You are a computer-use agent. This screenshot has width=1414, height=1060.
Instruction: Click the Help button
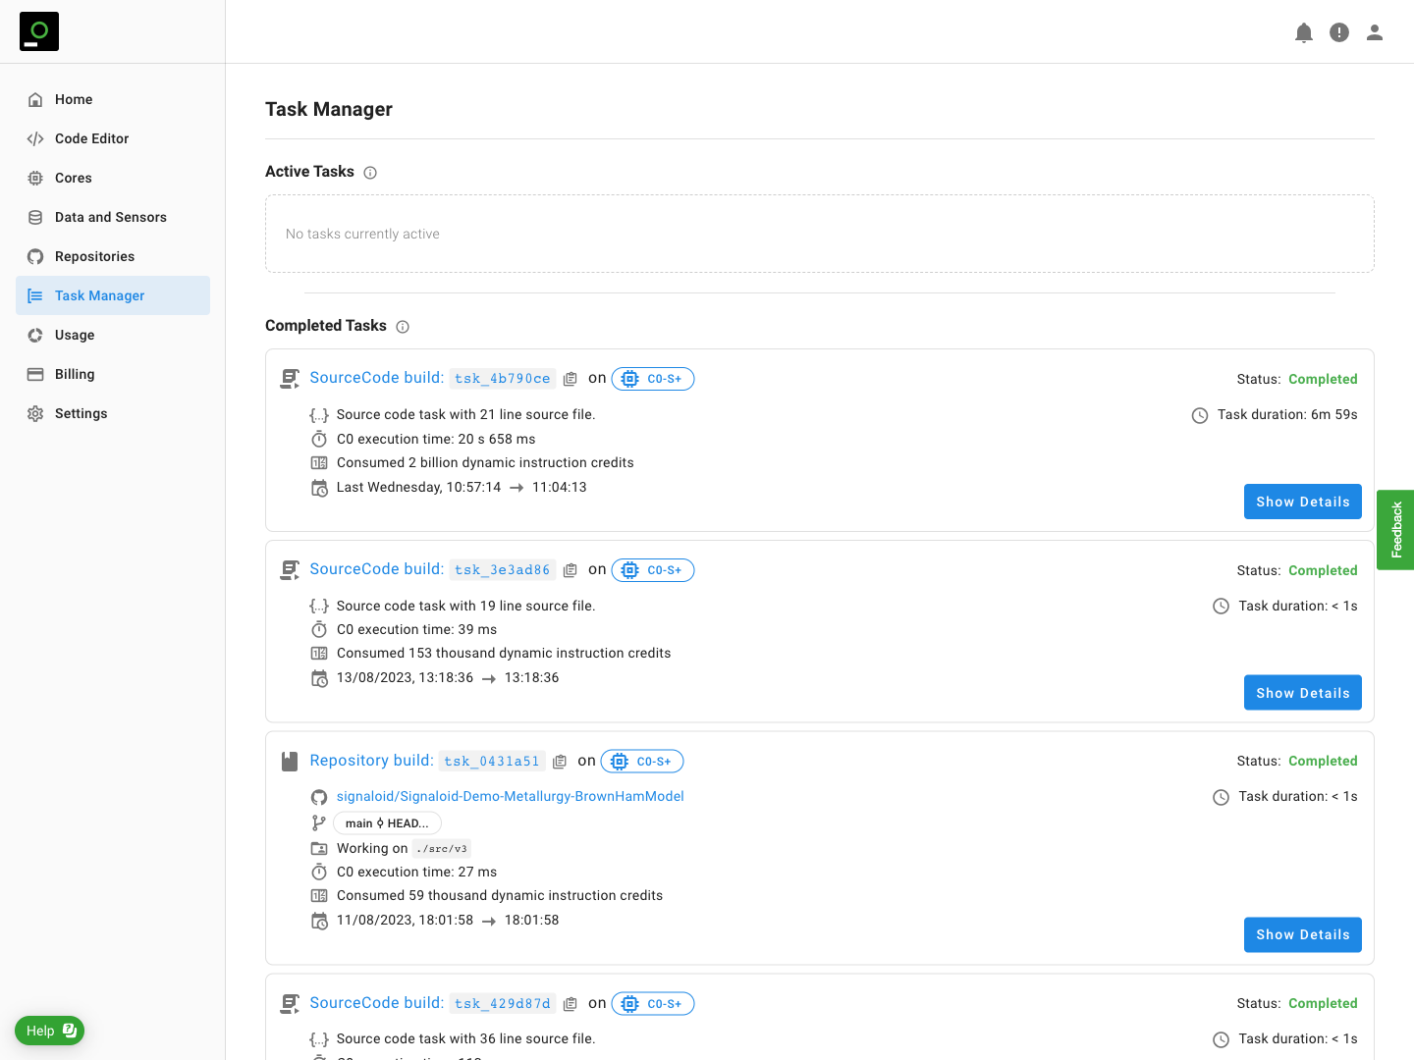point(50,1031)
